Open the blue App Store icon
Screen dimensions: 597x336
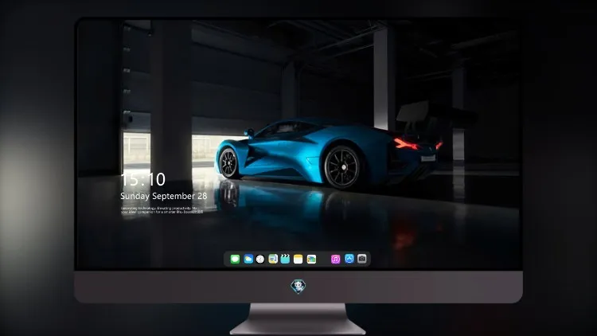pyautogui.click(x=349, y=259)
